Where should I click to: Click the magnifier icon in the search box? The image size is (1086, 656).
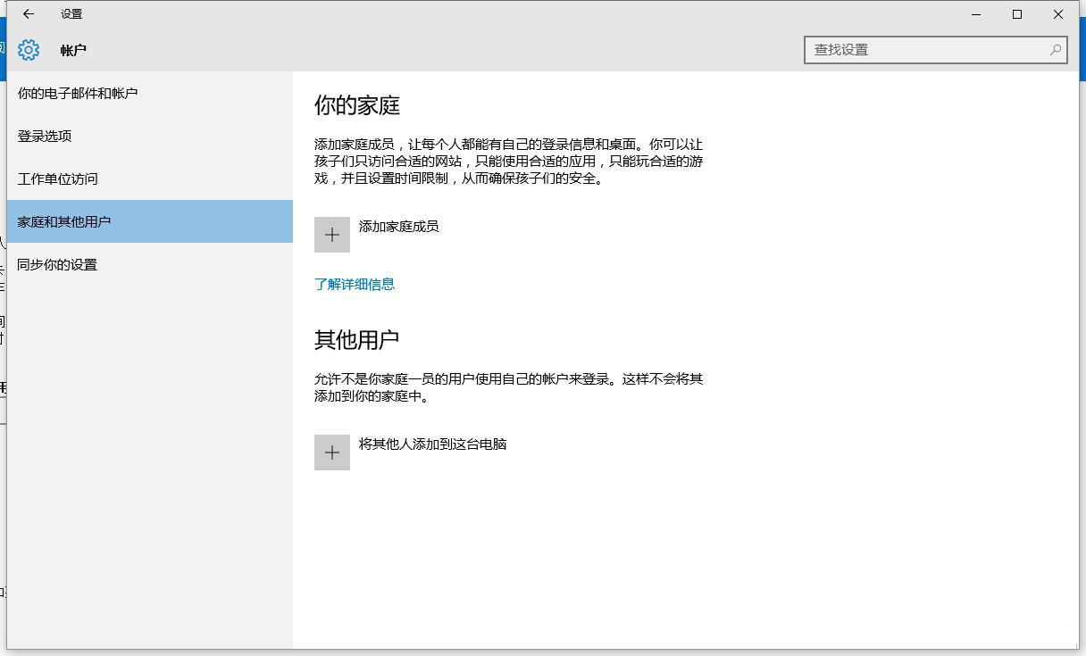[1055, 50]
